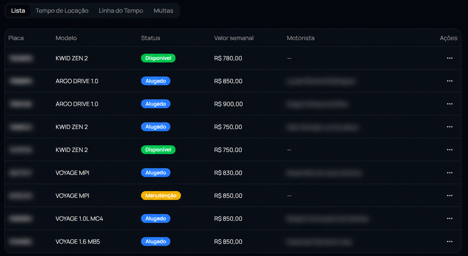
Task: Open actions menu for VOYAGE 1.6 MB5
Action: (449, 242)
